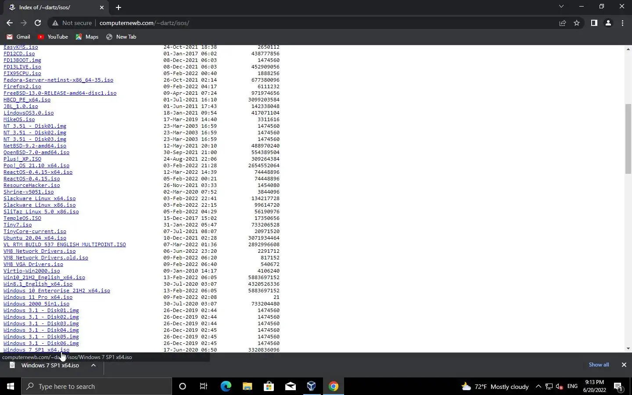Open the clock and date flyout
632x395 pixels.
coord(595,386)
